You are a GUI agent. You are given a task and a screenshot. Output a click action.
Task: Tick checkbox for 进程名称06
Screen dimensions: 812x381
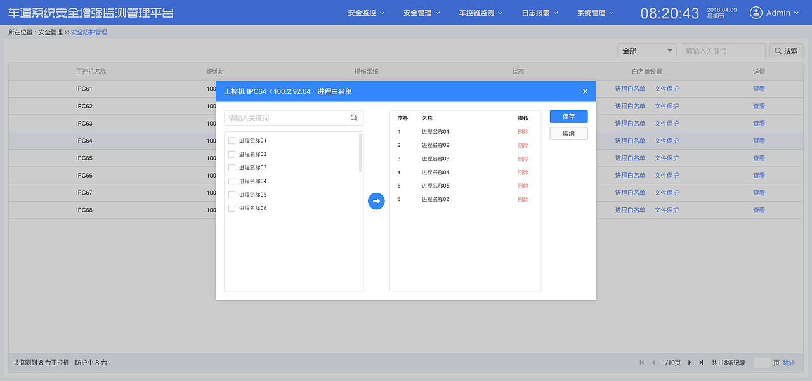tap(232, 208)
